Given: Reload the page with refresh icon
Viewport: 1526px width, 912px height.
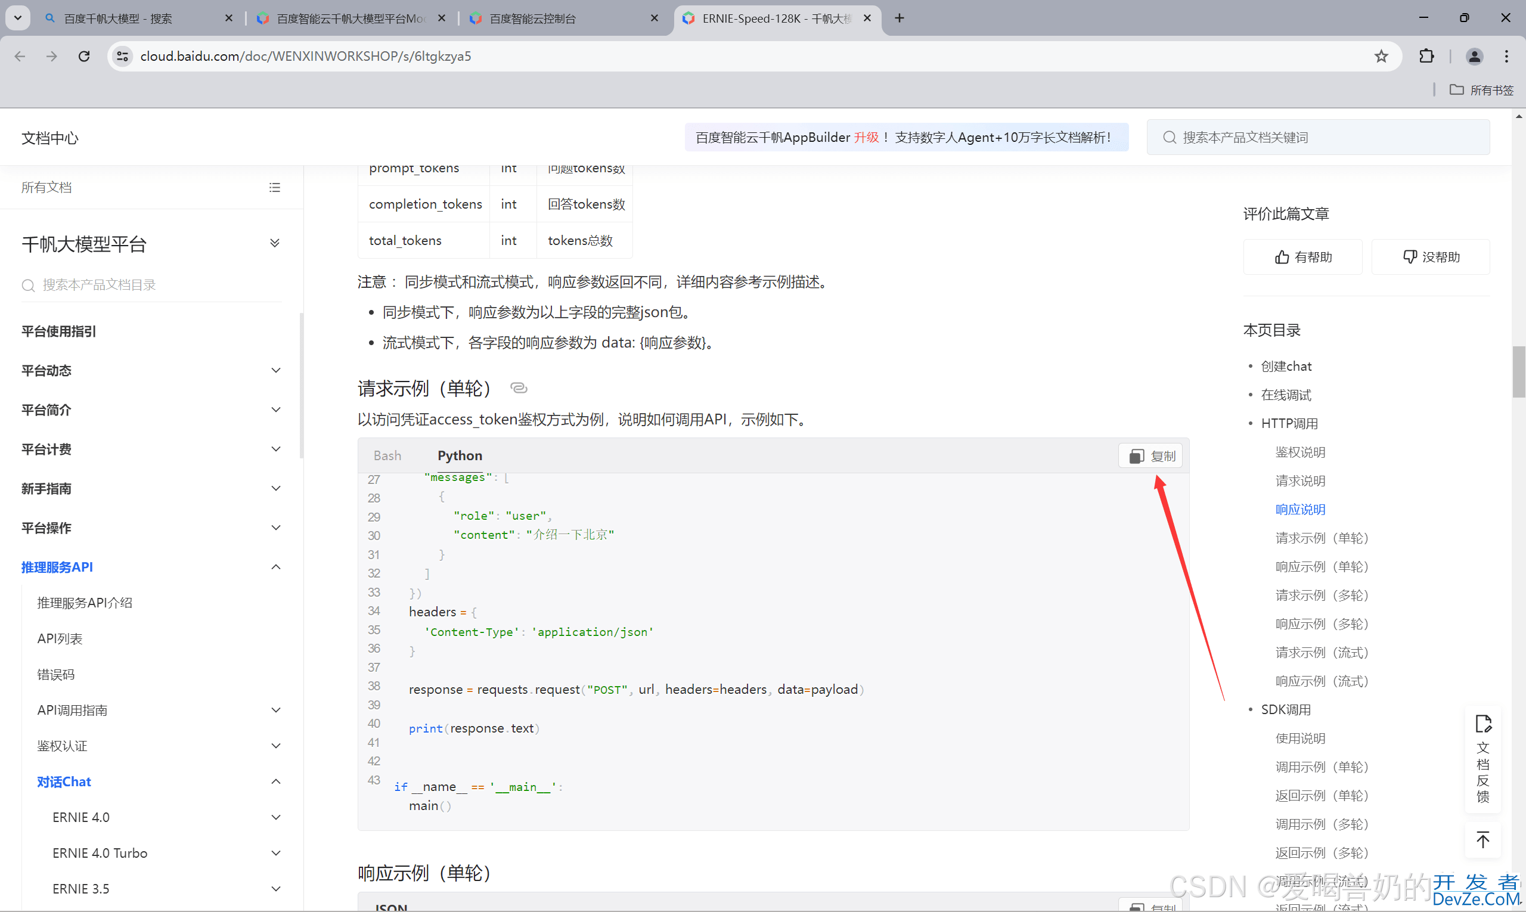Looking at the screenshot, I should tap(84, 57).
